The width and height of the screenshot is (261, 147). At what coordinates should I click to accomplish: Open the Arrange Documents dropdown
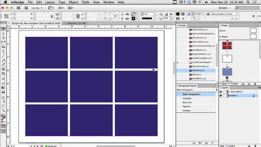point(71,8)
